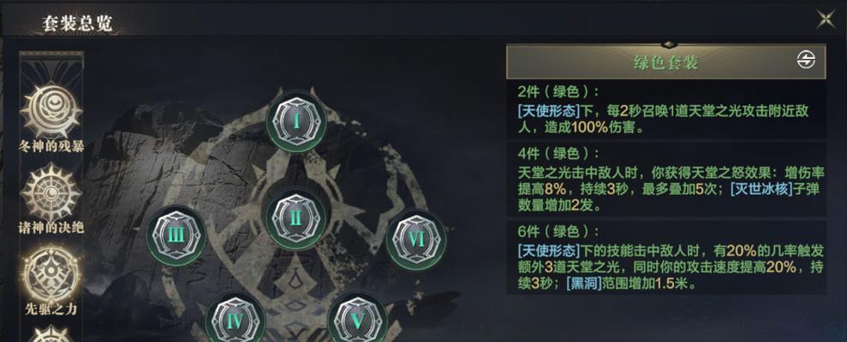Click the 套装总览 title tab
Viewport: 847px width, 342px height.
pyautogui.click(x=77, y=23)
